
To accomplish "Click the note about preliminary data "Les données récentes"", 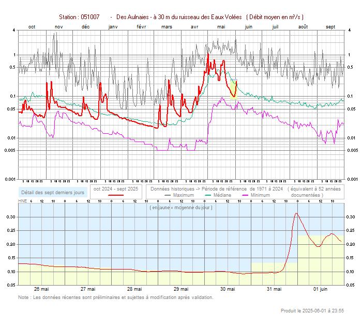I will (x=116, y=297).
